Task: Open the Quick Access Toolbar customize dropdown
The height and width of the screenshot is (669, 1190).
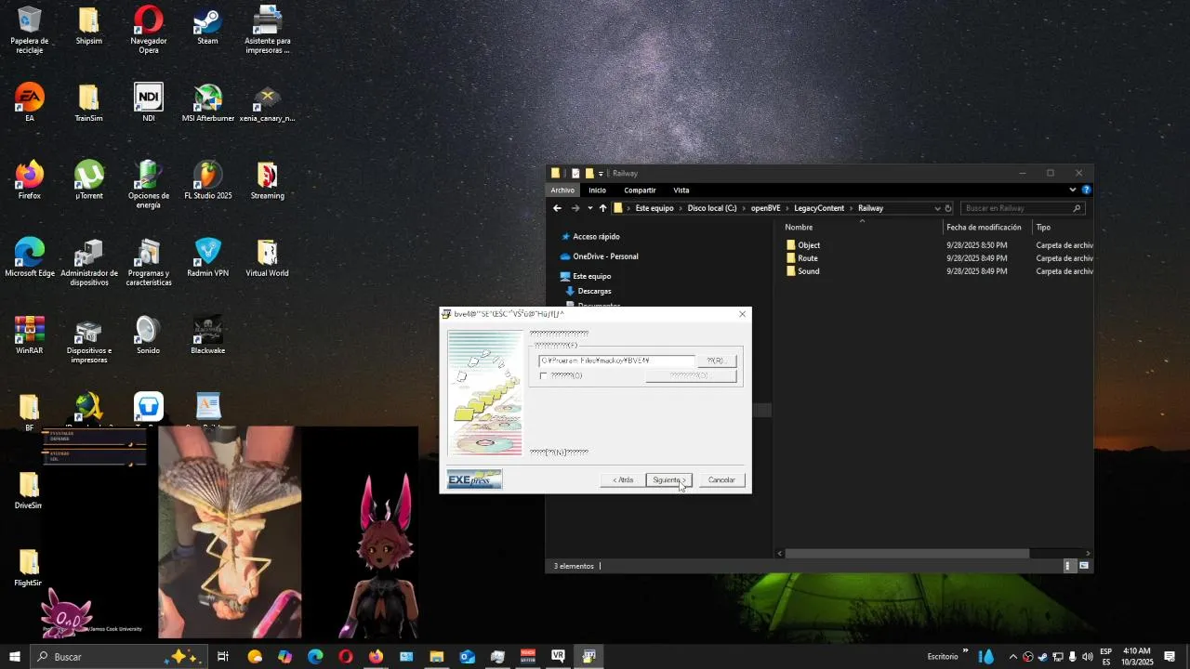Action: 601,174
